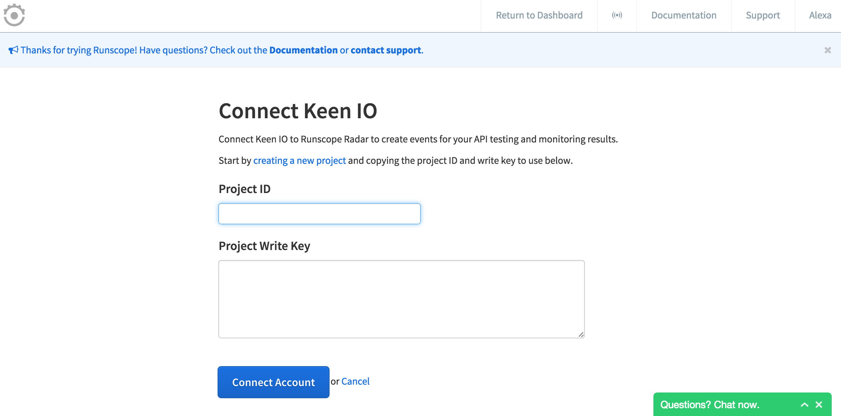Screen dimensions: 841x416
Task: Click the Cancel link
Action: point(355,381)
